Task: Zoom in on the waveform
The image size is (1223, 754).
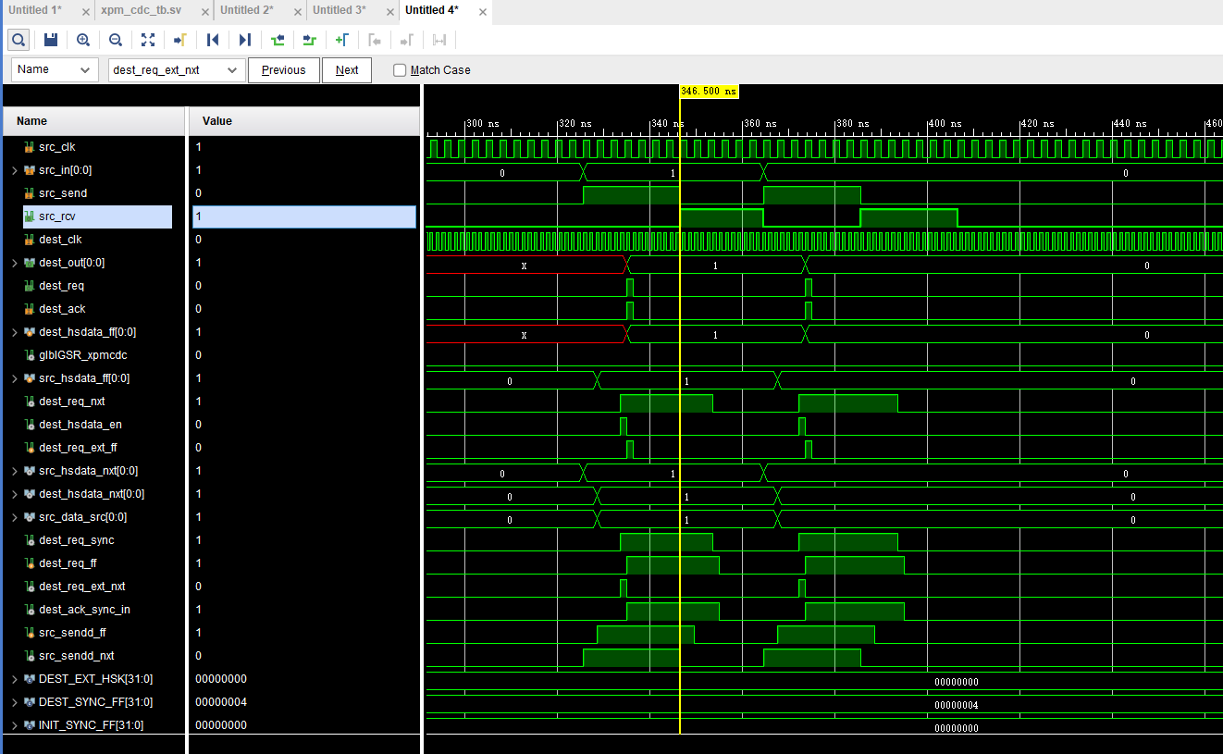Action: 82,40
